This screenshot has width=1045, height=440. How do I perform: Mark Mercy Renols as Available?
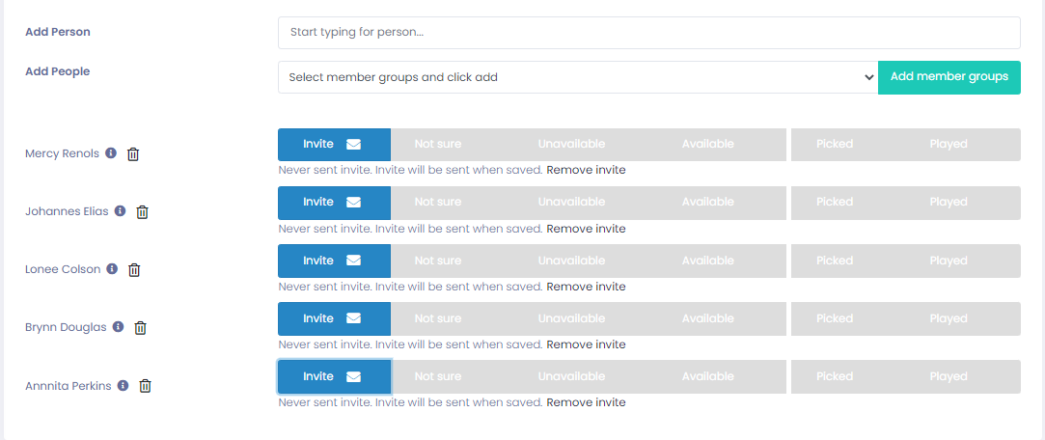pos(708,144)
